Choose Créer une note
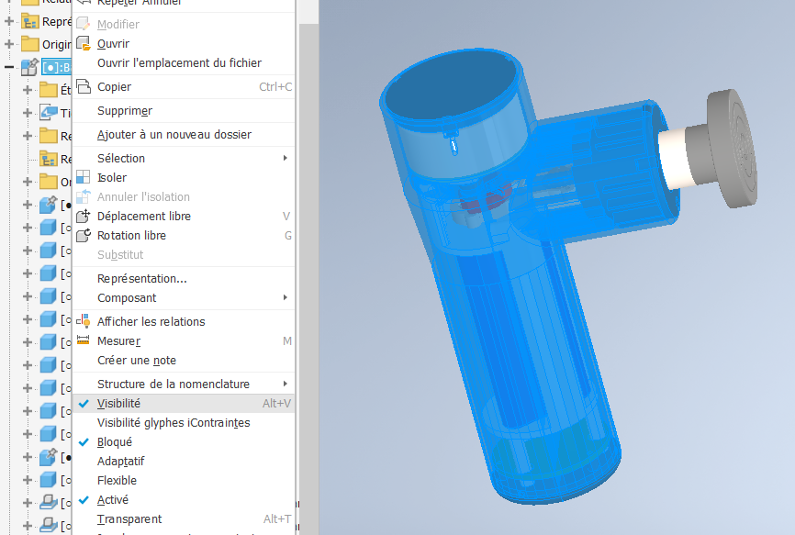Viewport: 795px width, 535px height. pyautogui.click(x=136, y=361)
